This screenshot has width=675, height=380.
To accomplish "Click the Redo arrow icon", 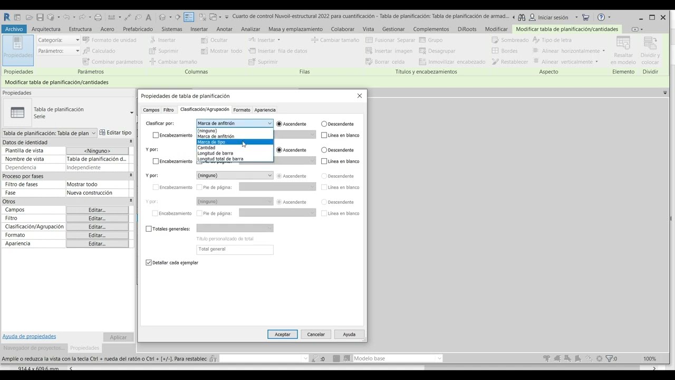I will [82, 17].
